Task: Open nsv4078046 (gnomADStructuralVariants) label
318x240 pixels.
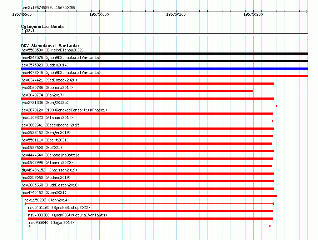Action: click(x=61, y=72)
